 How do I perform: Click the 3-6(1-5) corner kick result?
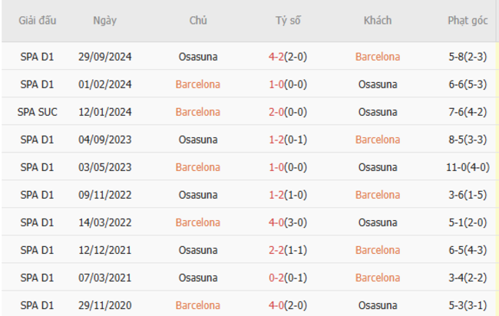467,195
